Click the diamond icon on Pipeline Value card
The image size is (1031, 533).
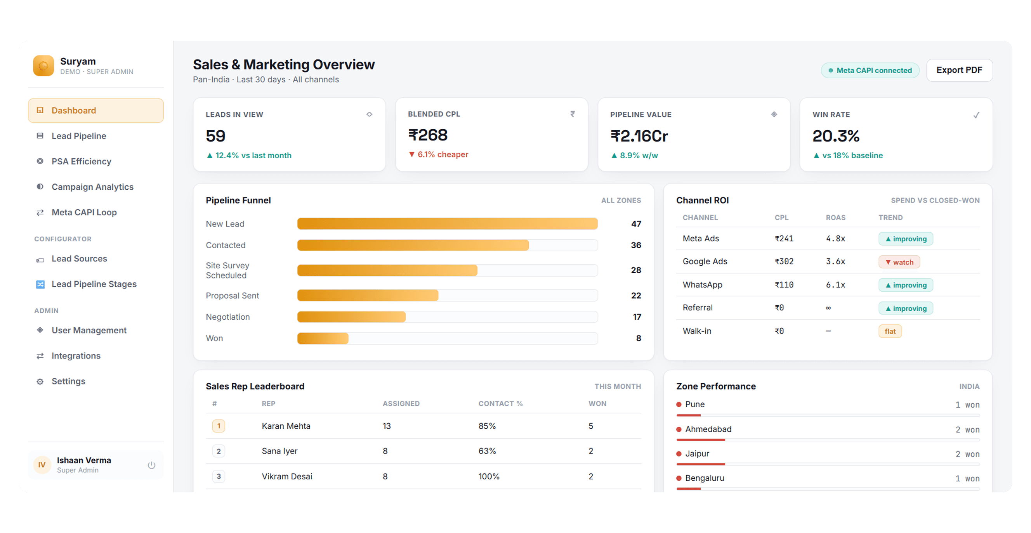point(774,114)
